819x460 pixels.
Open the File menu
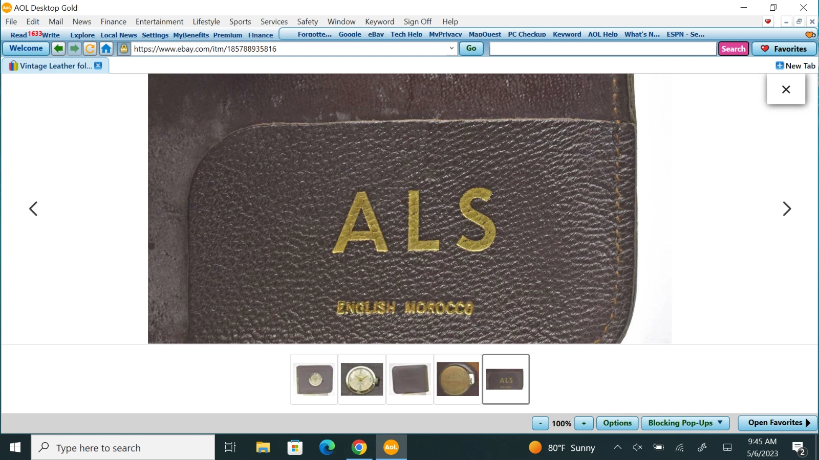pyautogui.click(x=11, y=21)
